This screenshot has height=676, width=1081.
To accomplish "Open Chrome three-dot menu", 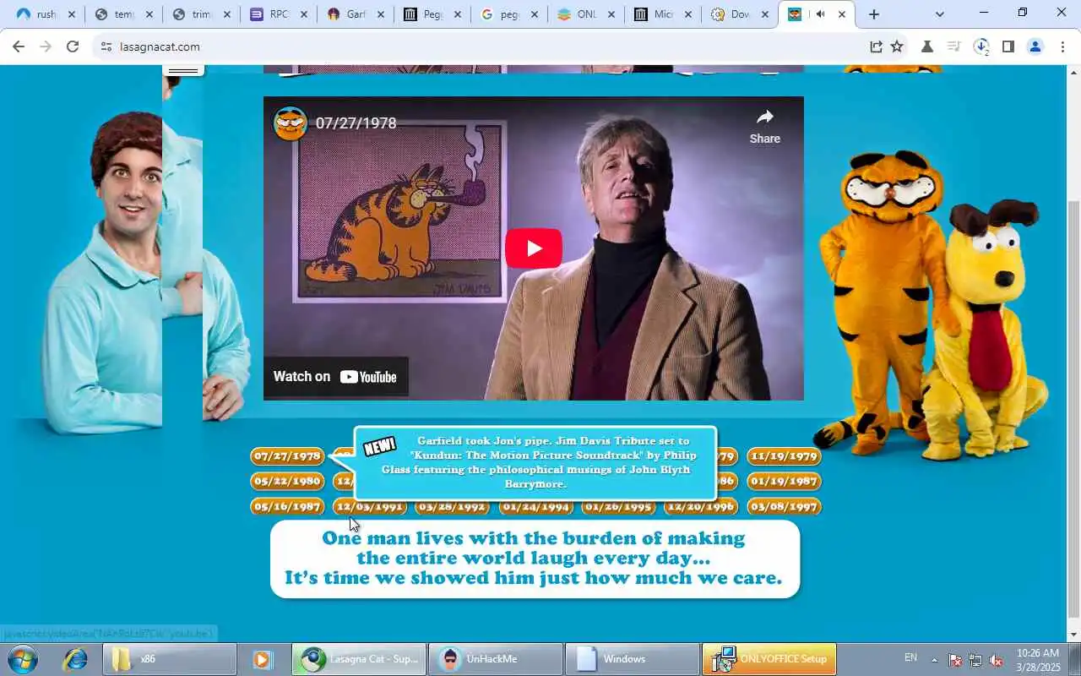I will 1062,46.
